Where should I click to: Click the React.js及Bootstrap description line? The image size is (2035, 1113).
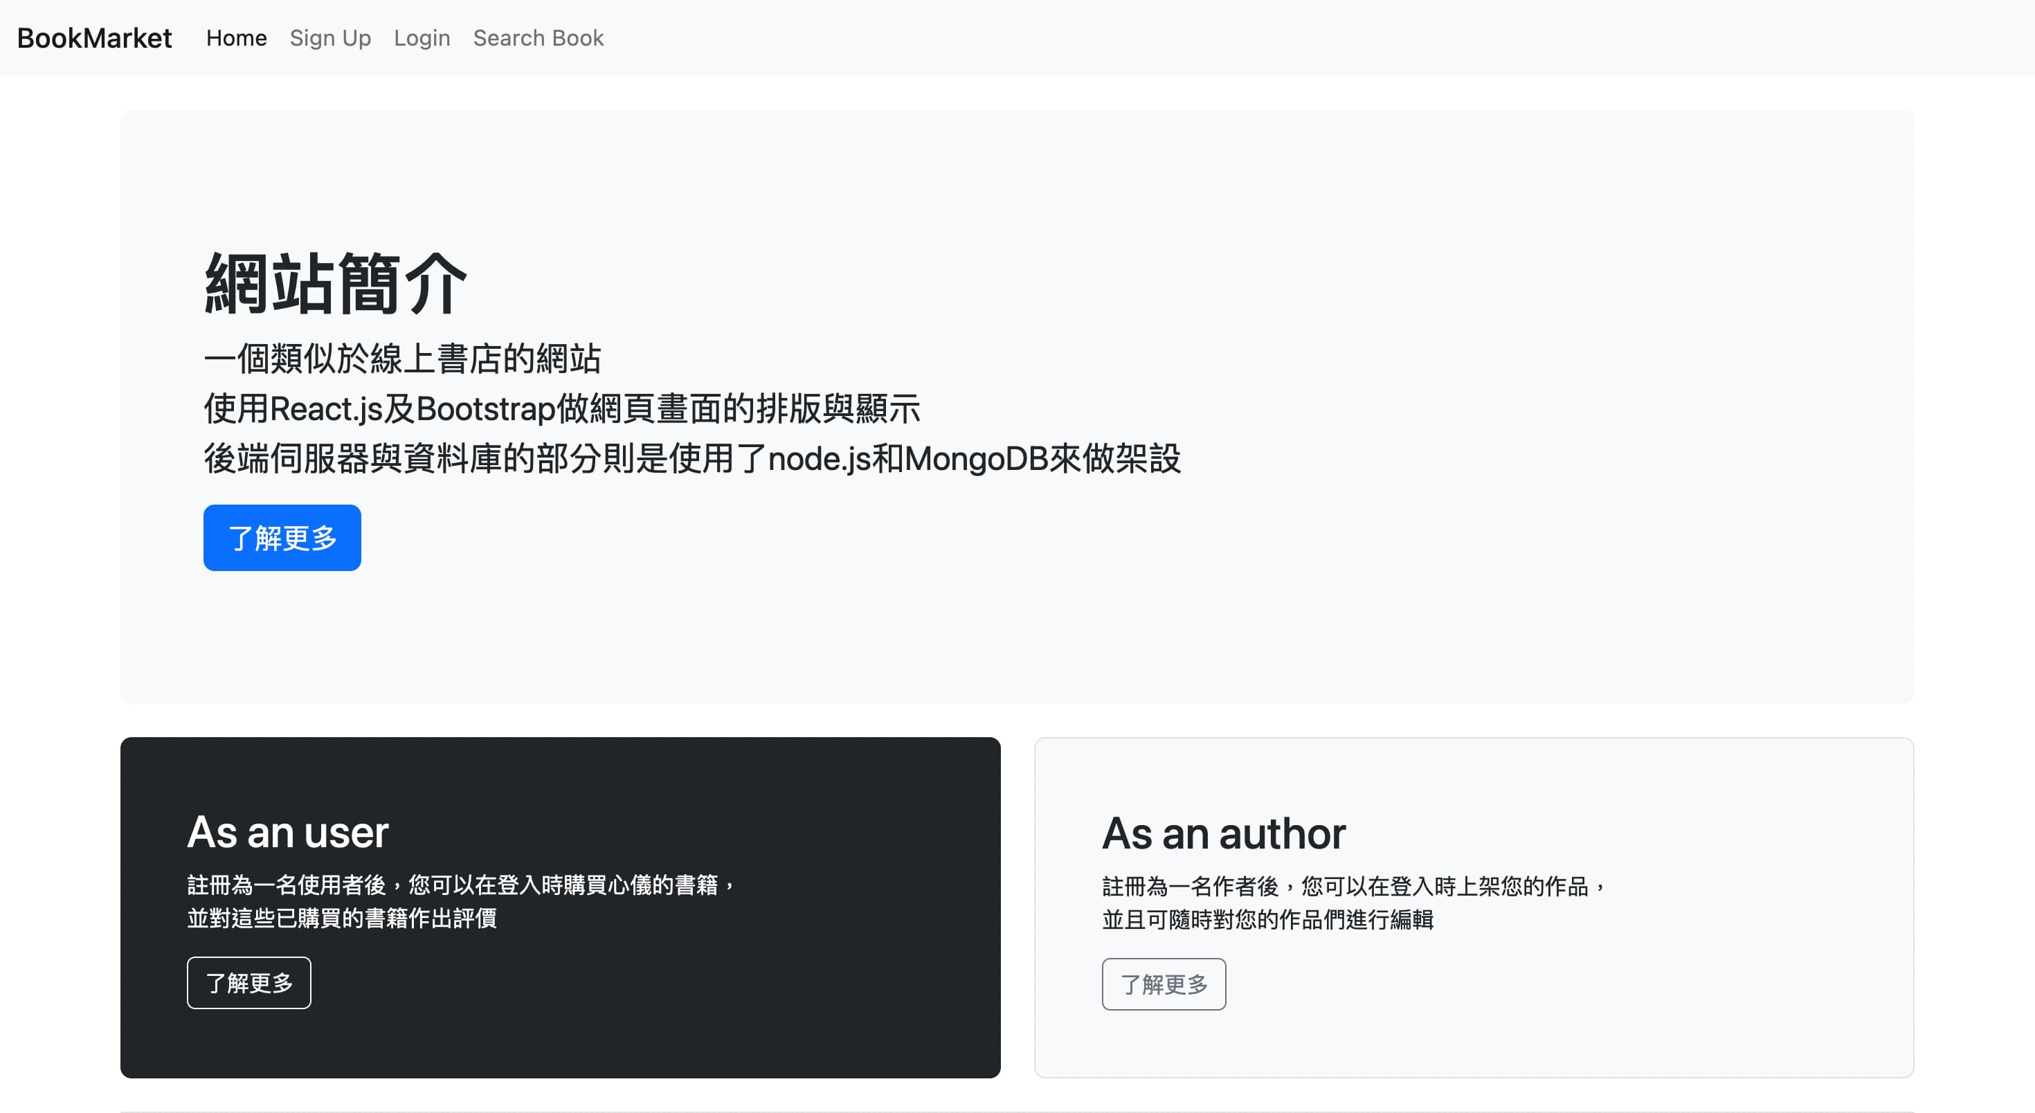click(x=561, y=408)
